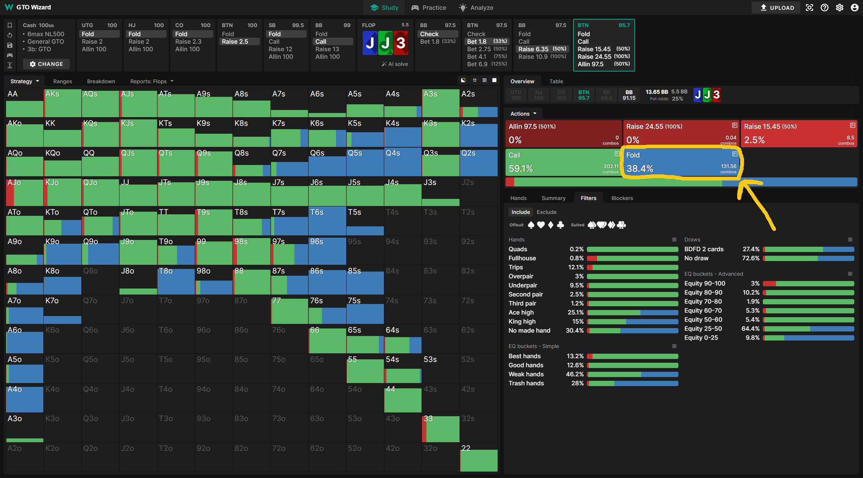Click the bookmark icon in left sidebar
The image size is (863, 478).
click(x=10, y=25)
